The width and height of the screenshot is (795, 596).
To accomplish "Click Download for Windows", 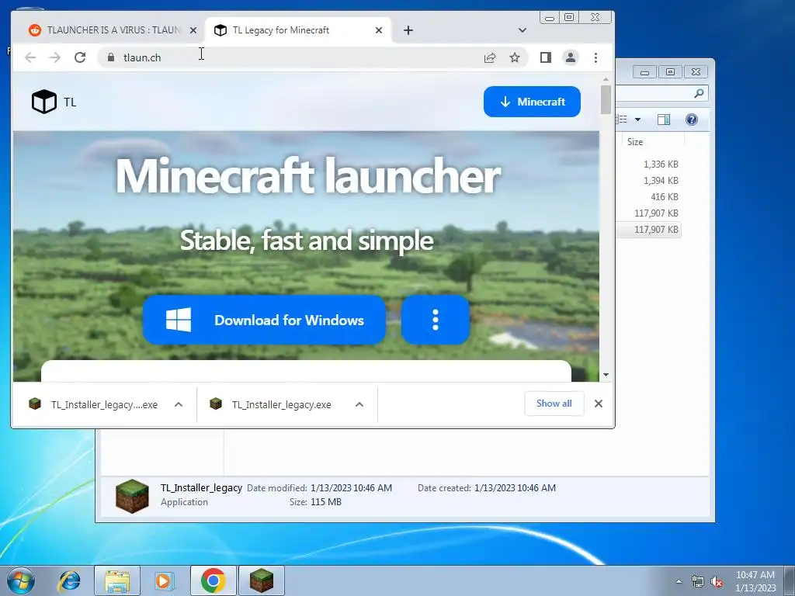I will [x=264, y=321].
